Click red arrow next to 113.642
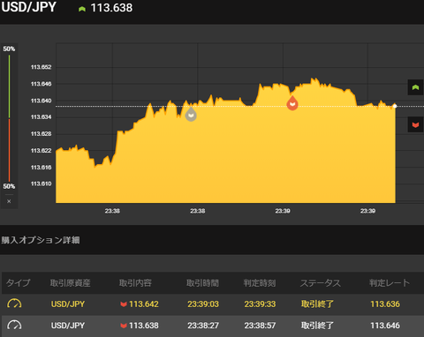This screenshot has width=424, height=337. 124,304
